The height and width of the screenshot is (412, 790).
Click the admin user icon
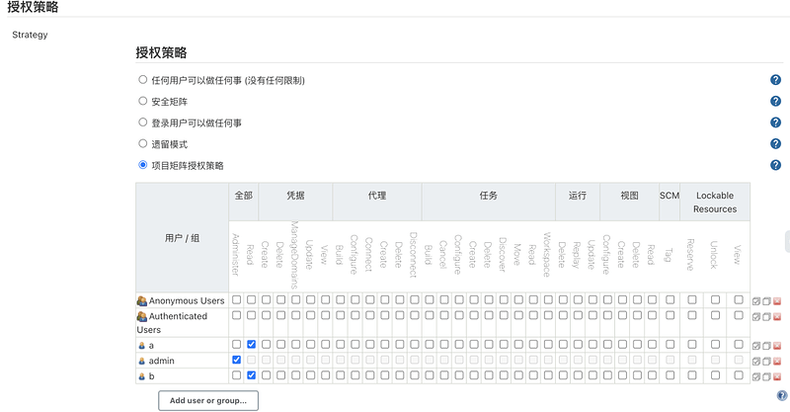tap(141, 361)
